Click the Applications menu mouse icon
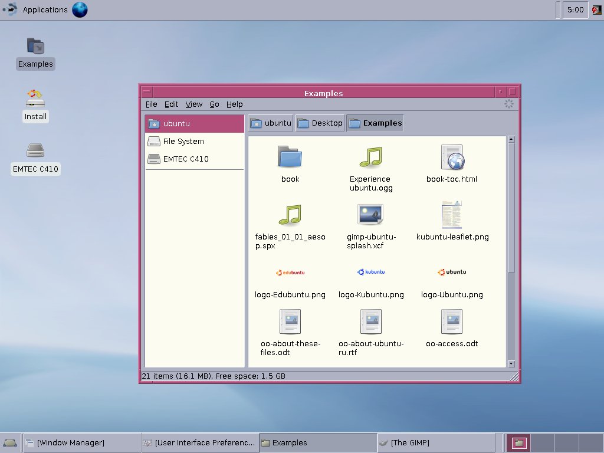 click(x=10, y=9)
